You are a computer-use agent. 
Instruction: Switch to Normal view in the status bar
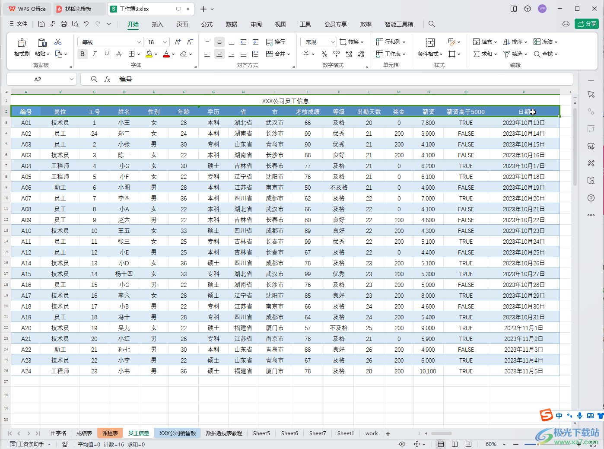pyautogui.click(x=441, y=444)
